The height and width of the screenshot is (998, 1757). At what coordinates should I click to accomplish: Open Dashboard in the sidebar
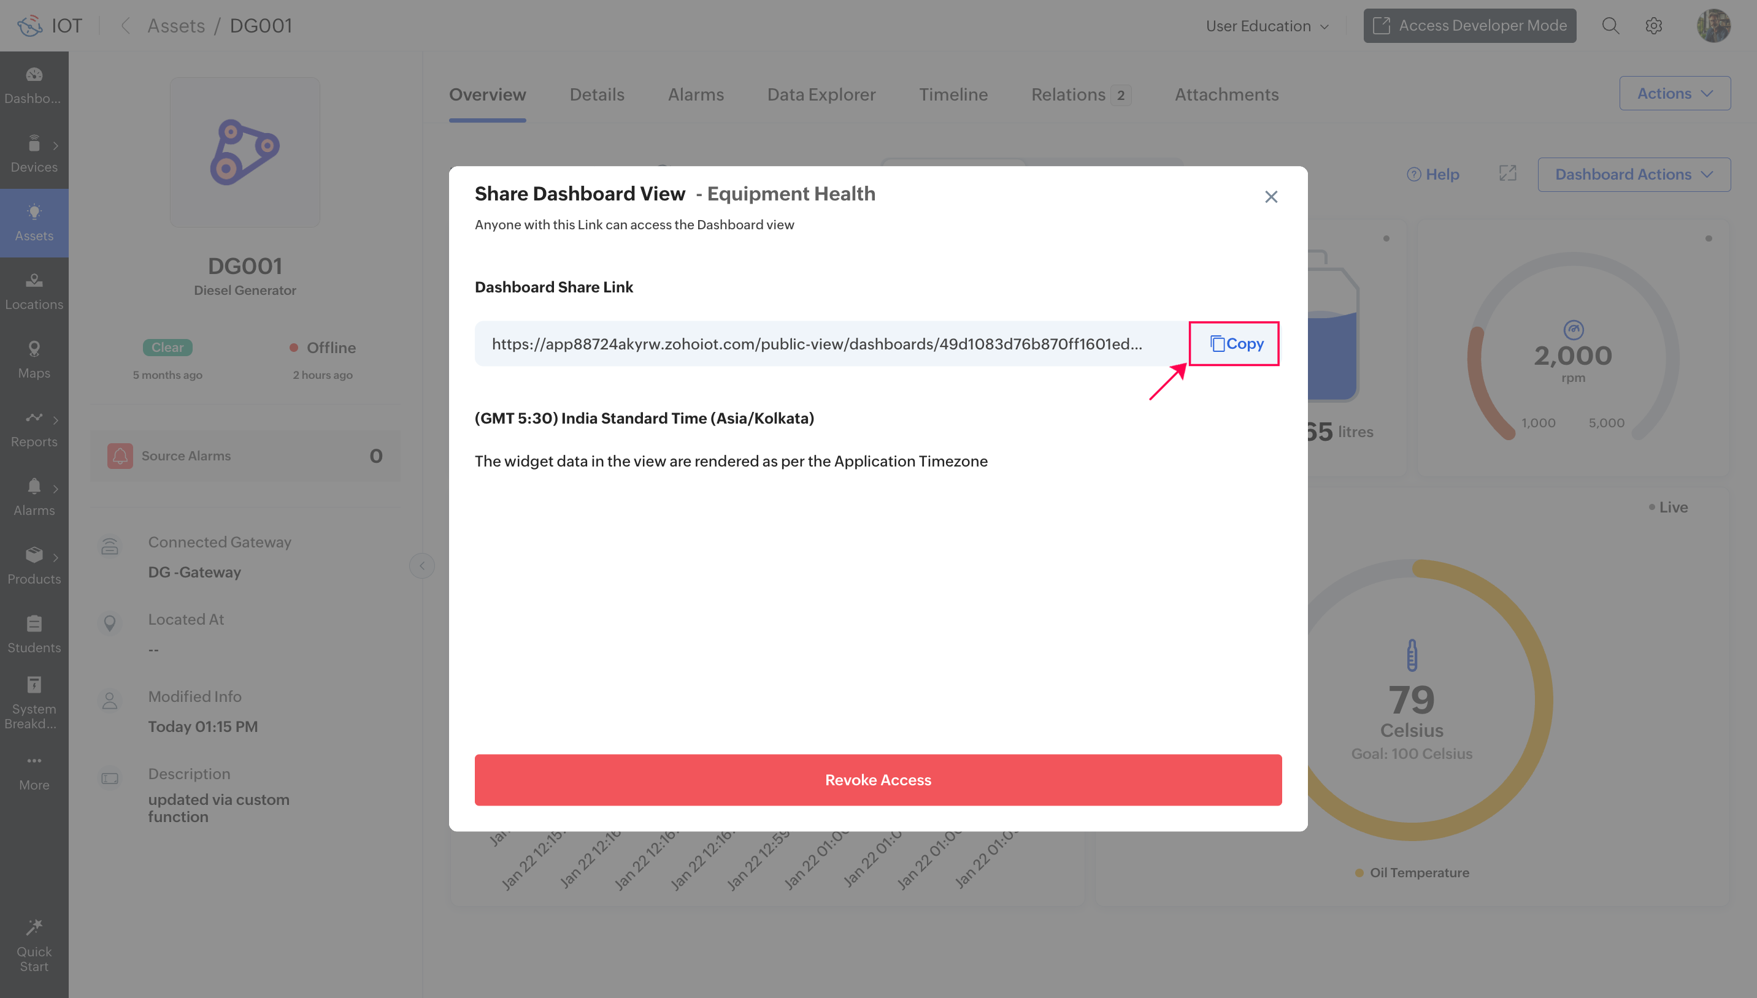coord(34,86)
